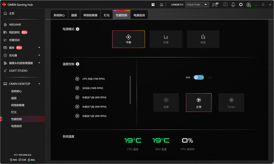This screenshot has width=274, height=164.
Task: Open the notifications bell icon
Action: (233, 5)
